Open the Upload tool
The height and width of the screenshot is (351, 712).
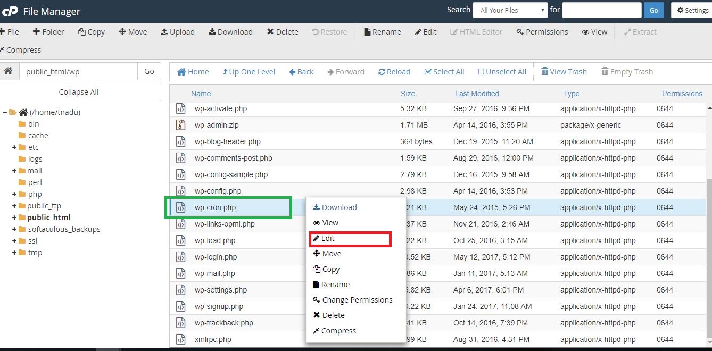coord(178,32)
